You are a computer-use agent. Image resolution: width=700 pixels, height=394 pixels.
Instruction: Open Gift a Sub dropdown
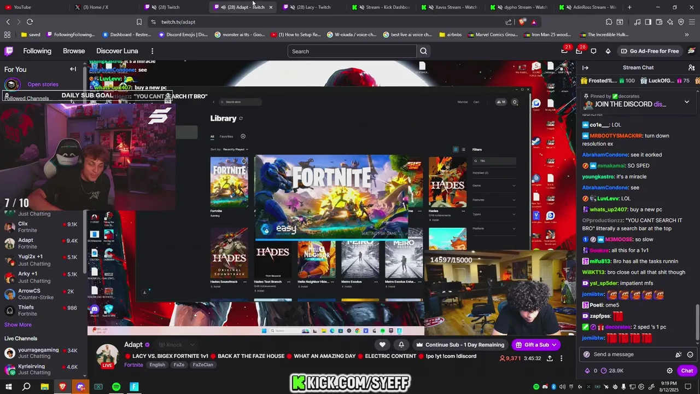536,345
